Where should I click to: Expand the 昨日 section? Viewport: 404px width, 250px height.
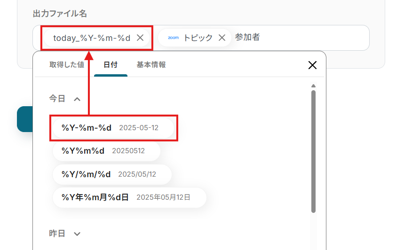[77, 234]
